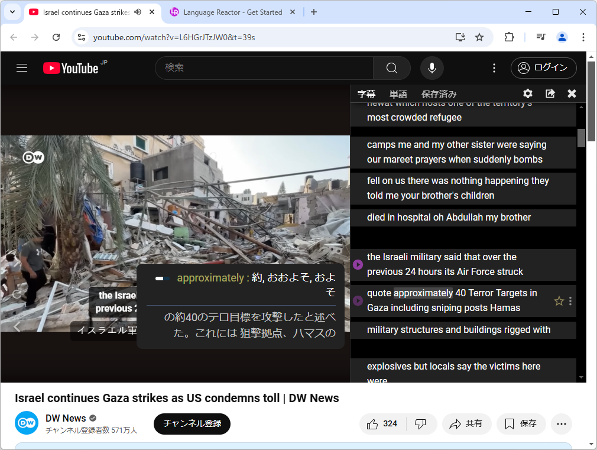Subscribe with the チャンネル登録 button

192,424
